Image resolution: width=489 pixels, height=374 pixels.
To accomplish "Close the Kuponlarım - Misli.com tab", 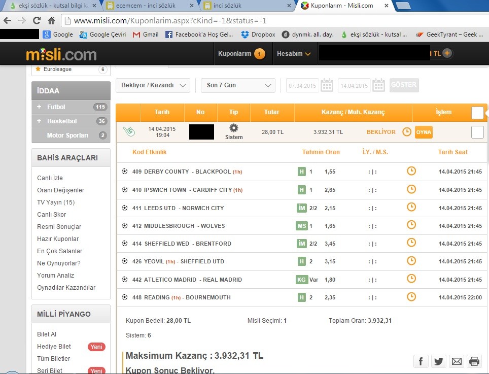I will 387,6.
